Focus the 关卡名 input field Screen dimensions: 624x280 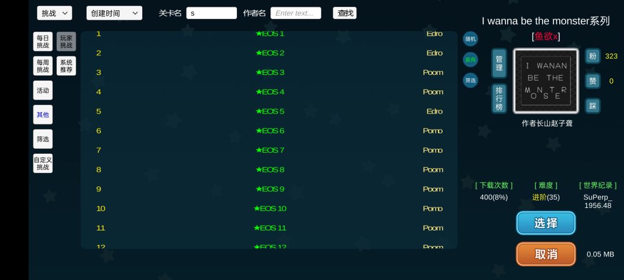(x=211, y=13)
